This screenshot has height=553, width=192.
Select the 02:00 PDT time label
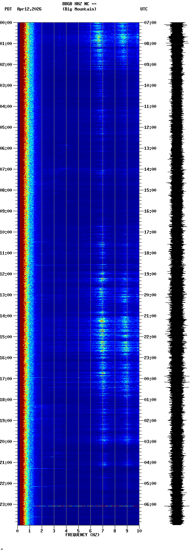(x=6, y=65)
